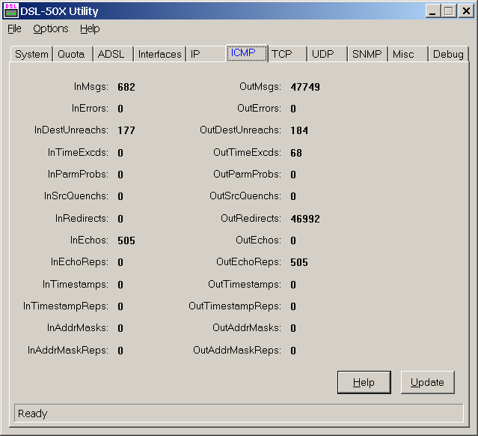Click the OutTimeExcds value 68
Screen dimensions: 478x436
(x=296, y=153)
